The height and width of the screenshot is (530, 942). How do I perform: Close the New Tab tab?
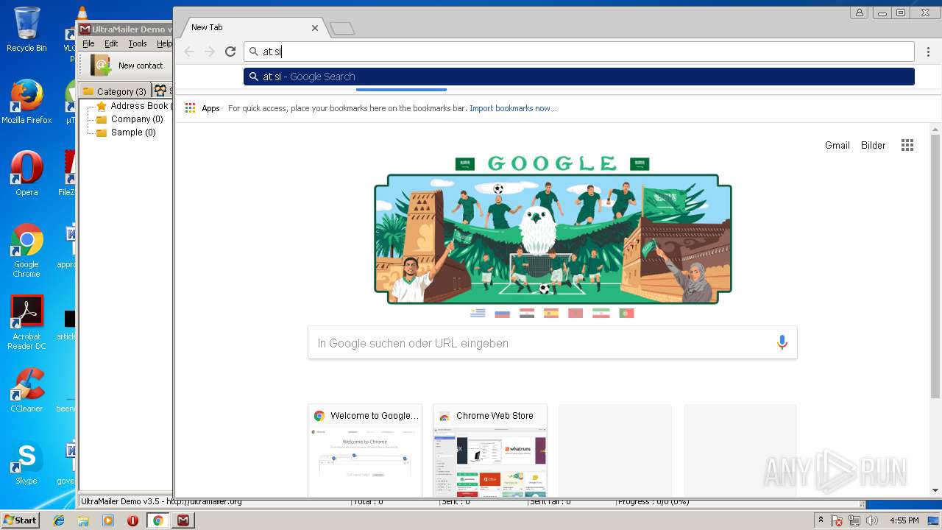(315, 28)
